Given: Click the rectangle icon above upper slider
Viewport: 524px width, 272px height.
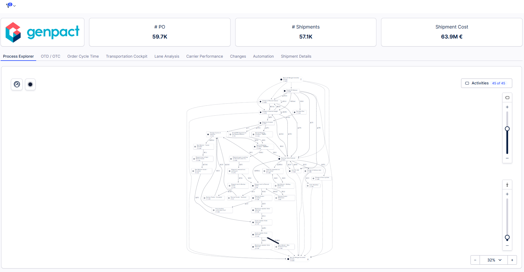Looking at the screenshot, I should [x=507, y=98].
